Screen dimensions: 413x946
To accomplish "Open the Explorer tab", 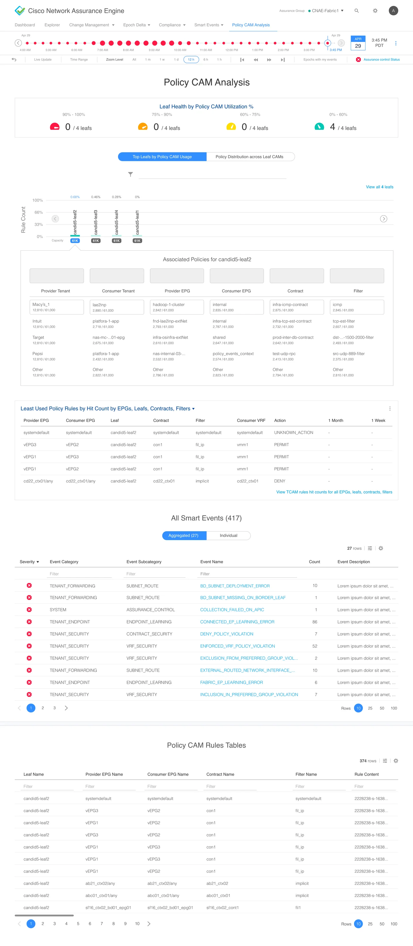I will point(52,25).
